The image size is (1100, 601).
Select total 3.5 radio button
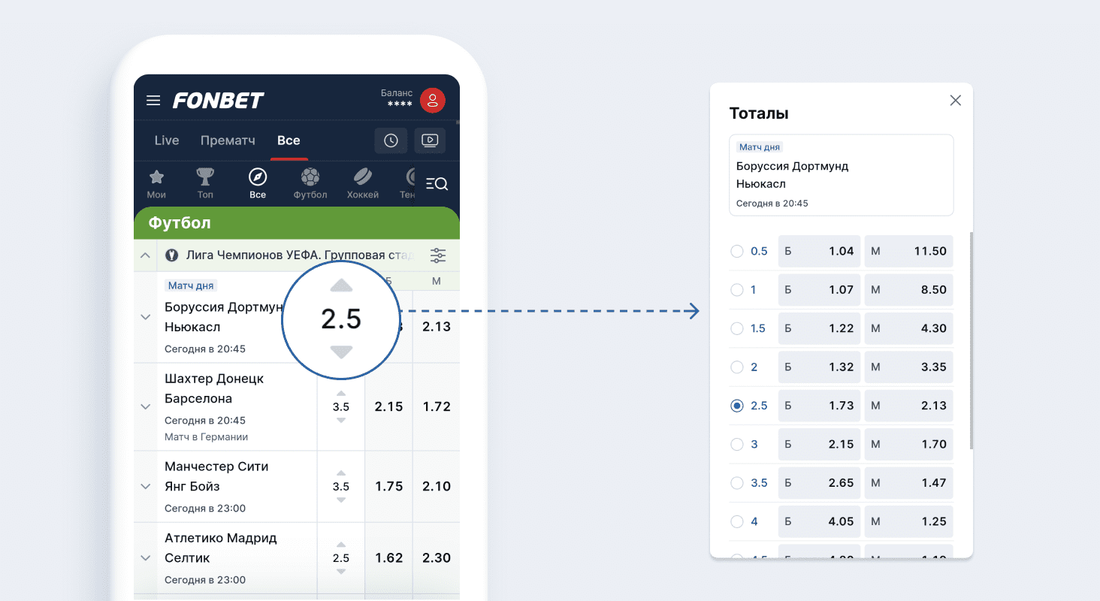point(737,483)
